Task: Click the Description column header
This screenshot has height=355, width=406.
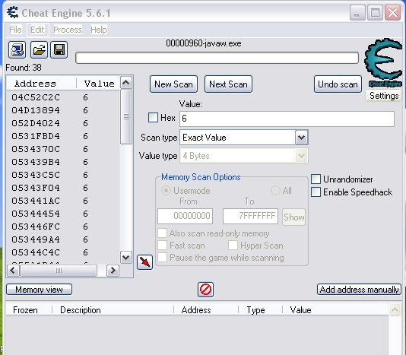Action: coord(113,310)
